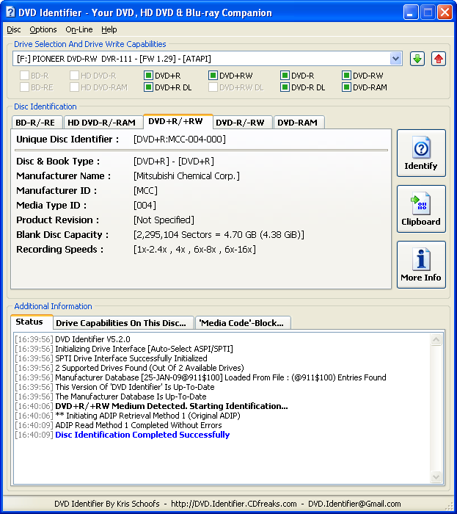Open the Help menu
Screen dimensions: 457x514
click(x=109, y=29)
